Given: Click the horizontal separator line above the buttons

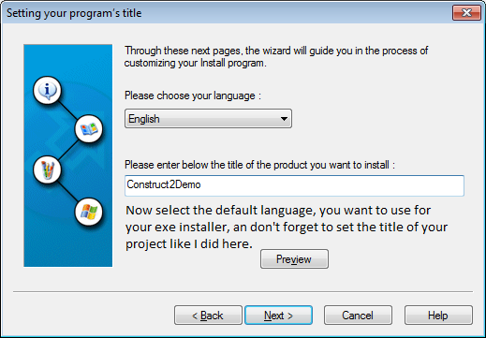Looking at the screenshot, I should 243,292.
